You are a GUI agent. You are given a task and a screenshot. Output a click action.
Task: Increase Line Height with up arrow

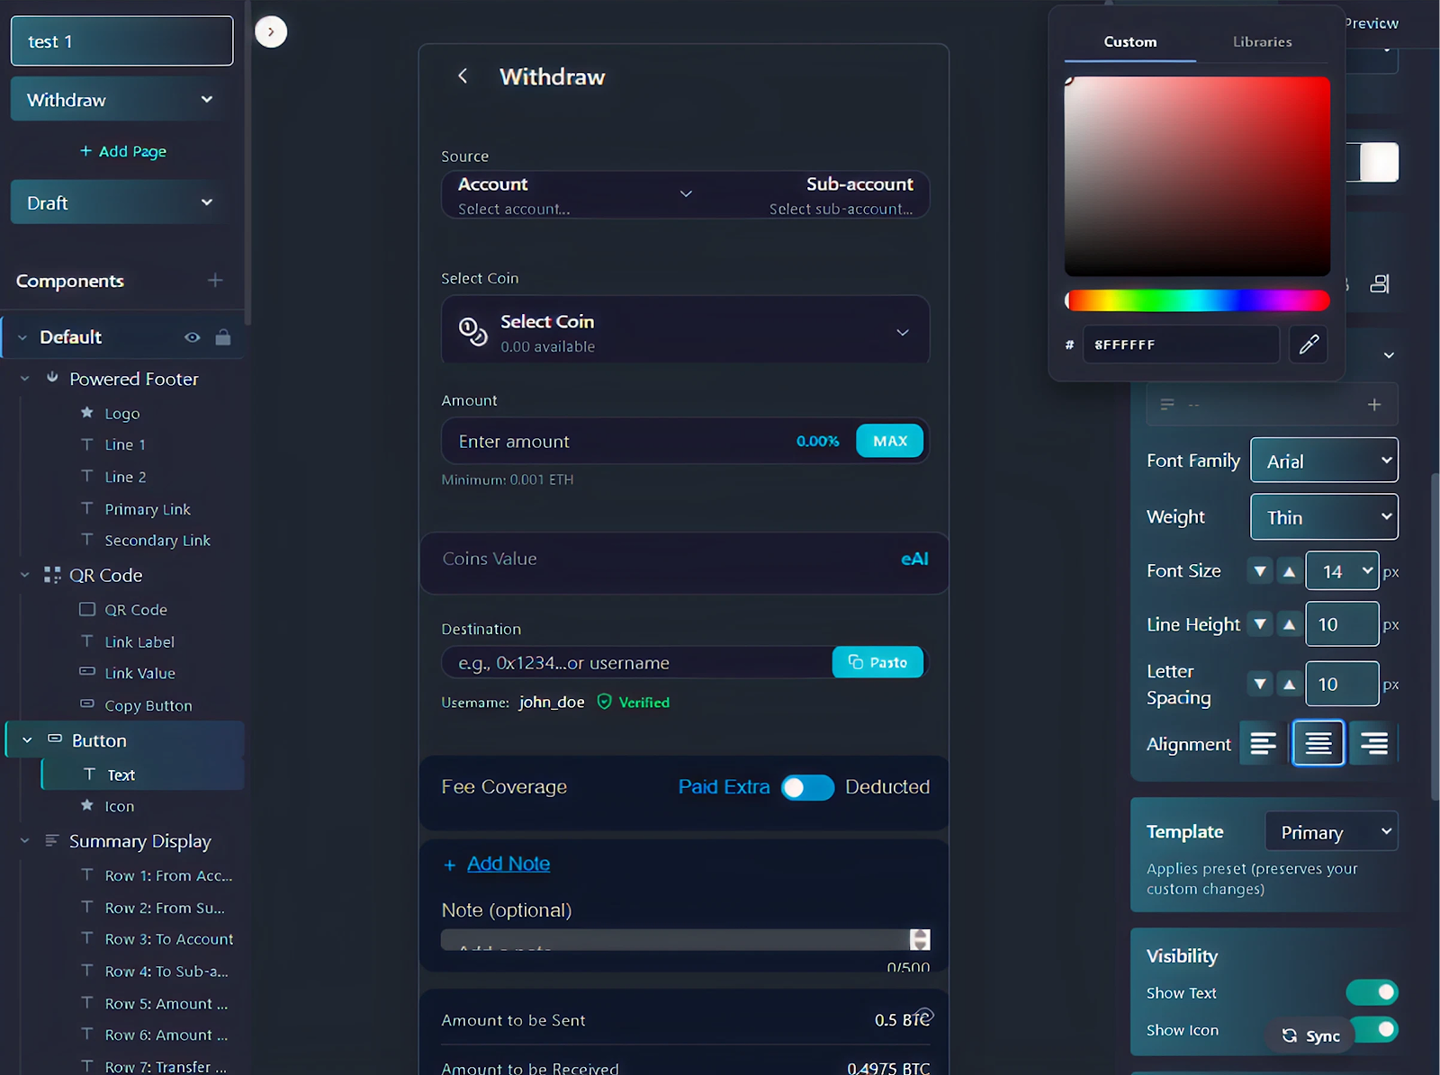click(1290, 624)
